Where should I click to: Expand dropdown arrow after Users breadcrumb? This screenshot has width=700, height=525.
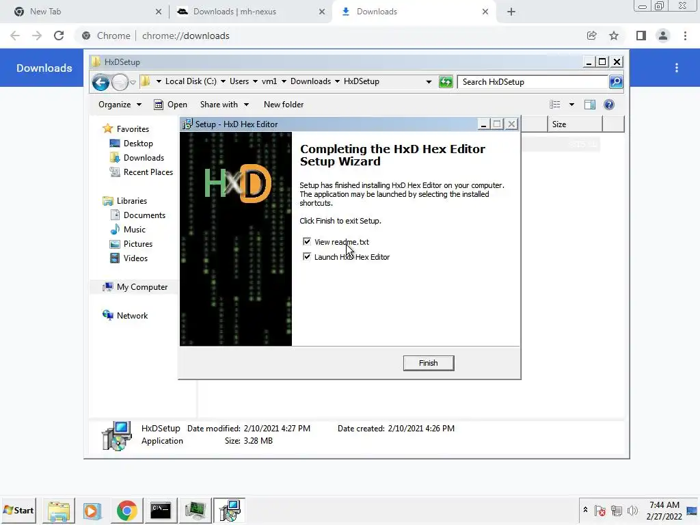[x=255, y=81]
